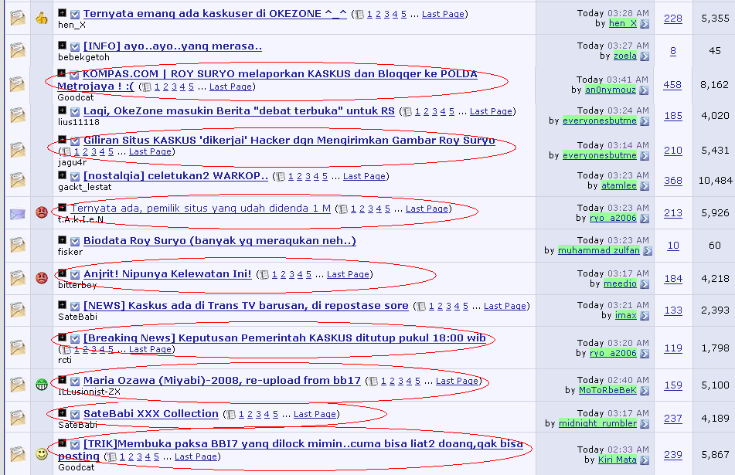Click envelope status icon of 'Ternyata ada, pemilik situs' row
The image size is (735, 475).
click(x=18, y=214)
